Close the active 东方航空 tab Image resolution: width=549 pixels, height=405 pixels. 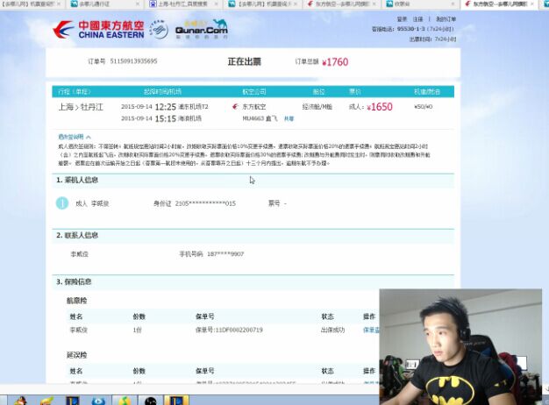click(x=532, y=4)
